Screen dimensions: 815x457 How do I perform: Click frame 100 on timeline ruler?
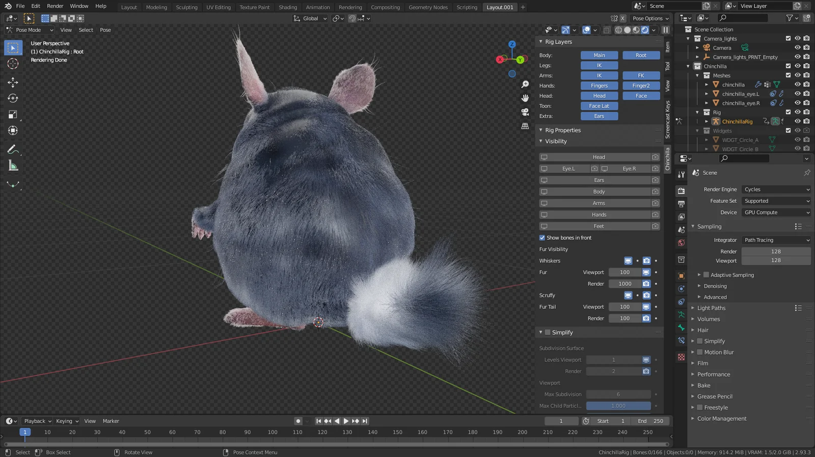[273, 432]
